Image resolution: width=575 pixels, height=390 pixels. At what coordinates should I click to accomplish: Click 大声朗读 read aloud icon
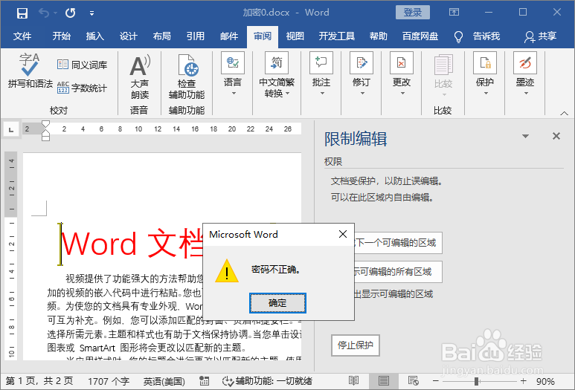(x=140, y=77)
